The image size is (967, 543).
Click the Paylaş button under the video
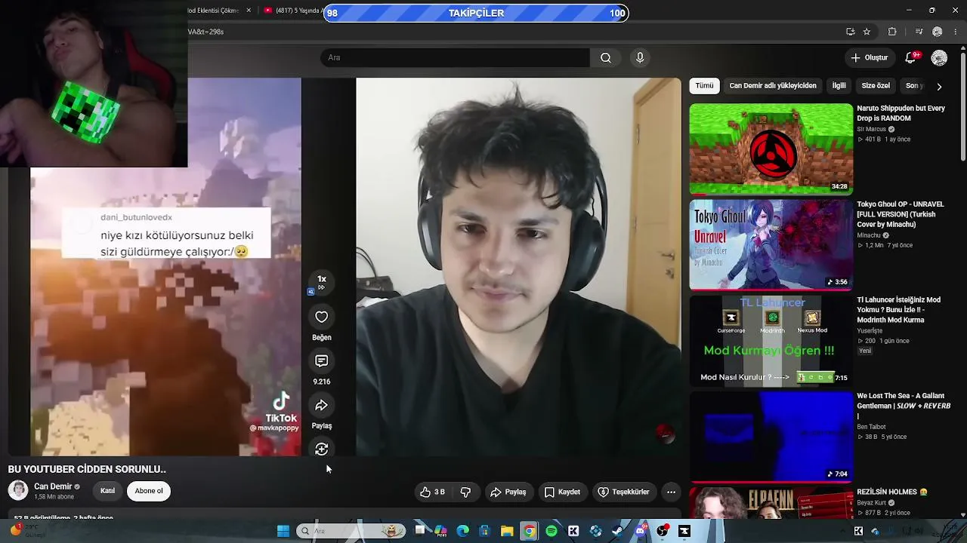508,492
